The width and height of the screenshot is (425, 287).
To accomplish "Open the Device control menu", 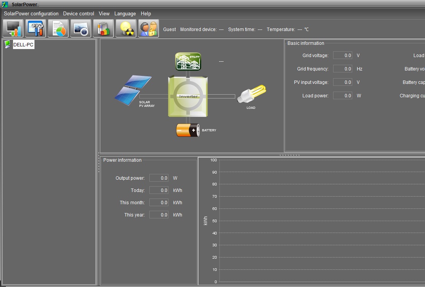I will [78, 13].
